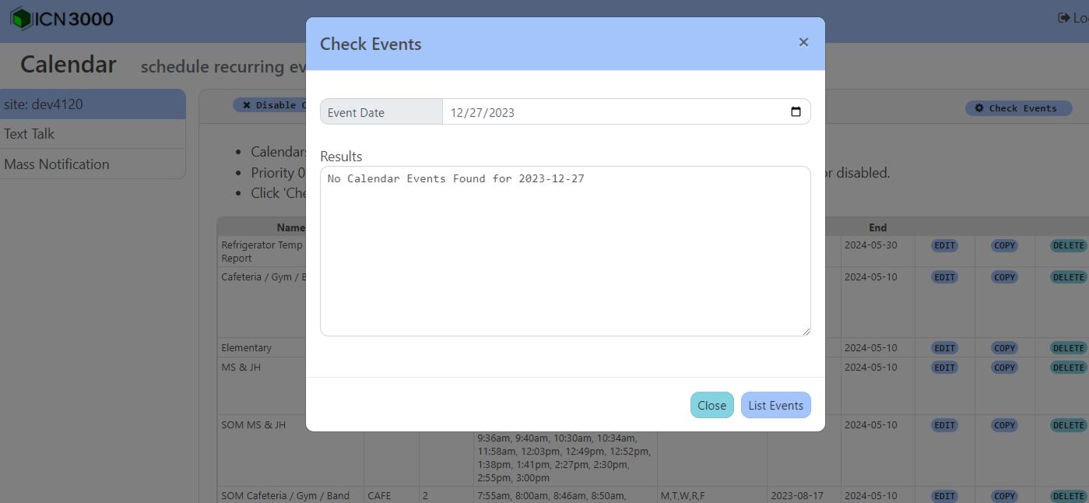Image resolution: width=1089 pixels, height=503 pixels.
Task: Open the date picker with the calendar icon
Action: coord(796,111)
